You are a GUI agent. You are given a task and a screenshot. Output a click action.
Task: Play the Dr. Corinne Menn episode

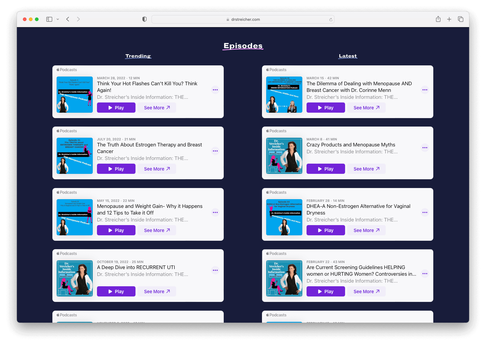tap(326, 108)
